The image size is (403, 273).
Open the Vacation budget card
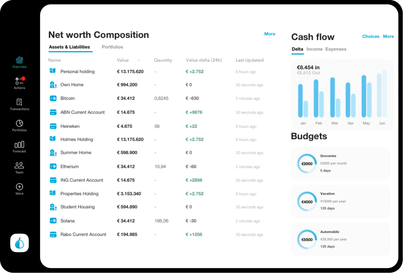[340, 201]
